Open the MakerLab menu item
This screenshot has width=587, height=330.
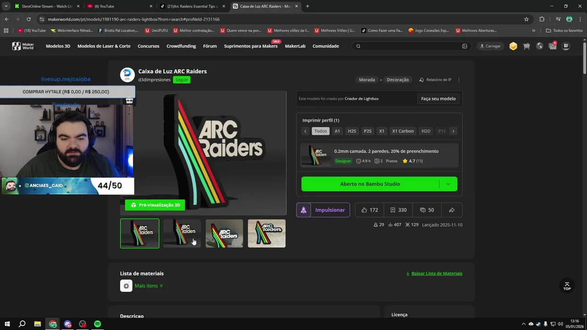coord(295,46)
